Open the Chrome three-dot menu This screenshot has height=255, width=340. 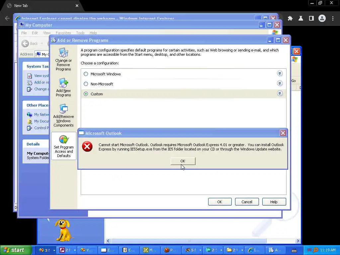[x=333, y=19]
